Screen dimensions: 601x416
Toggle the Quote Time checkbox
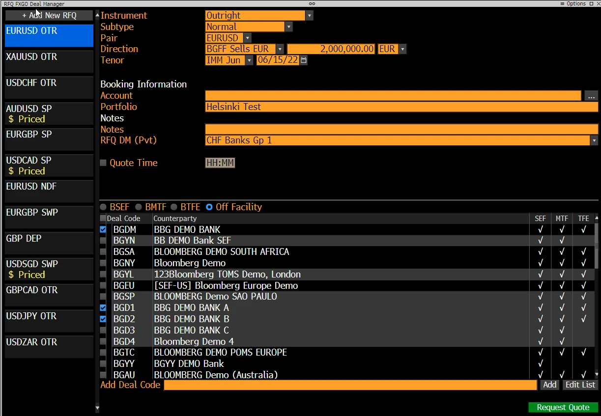pyautogui.click(x=103, y=163)
